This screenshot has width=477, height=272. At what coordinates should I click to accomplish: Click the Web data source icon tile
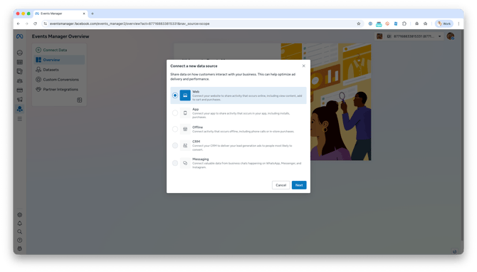(x=185, y=95)
